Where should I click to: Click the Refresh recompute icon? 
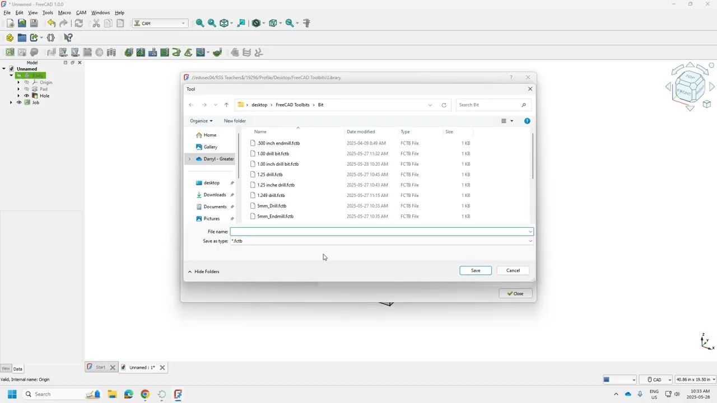coord(79,23)
